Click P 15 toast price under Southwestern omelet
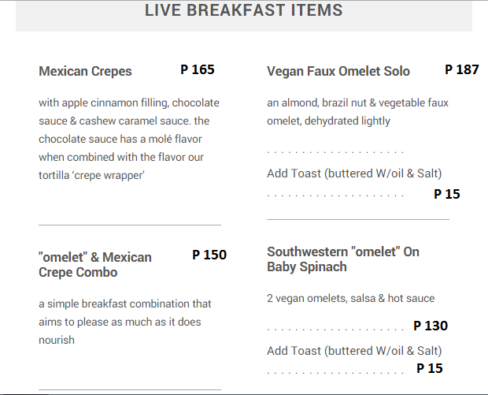The height and width of the screenshot is (395, 488). (x=430, y=368)
